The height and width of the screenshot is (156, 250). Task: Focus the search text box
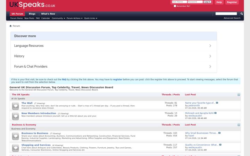click(x=226, y=14)
